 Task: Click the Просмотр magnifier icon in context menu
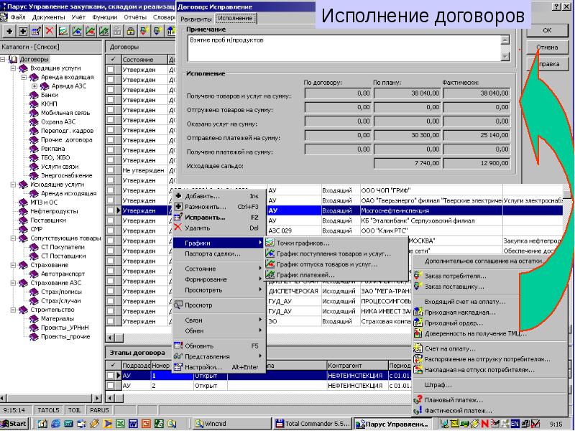(x=179, y=305)
